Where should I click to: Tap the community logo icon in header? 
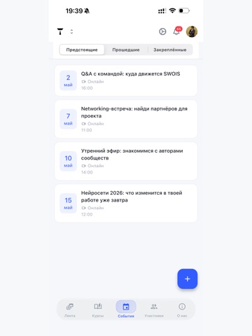(60, 31)
